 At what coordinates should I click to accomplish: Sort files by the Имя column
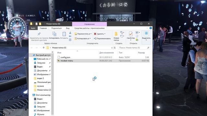pos(59,53)
